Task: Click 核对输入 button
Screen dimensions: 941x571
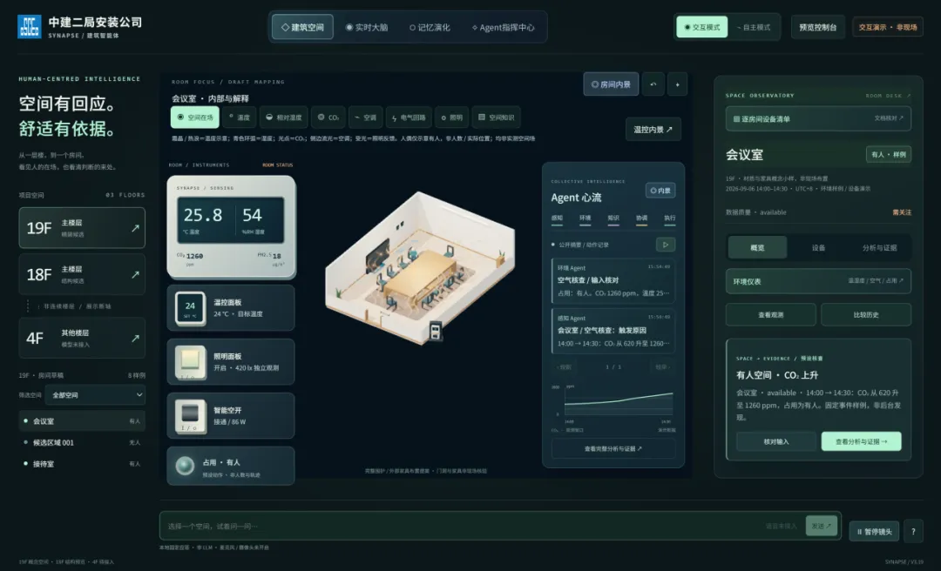Action: 776,441
